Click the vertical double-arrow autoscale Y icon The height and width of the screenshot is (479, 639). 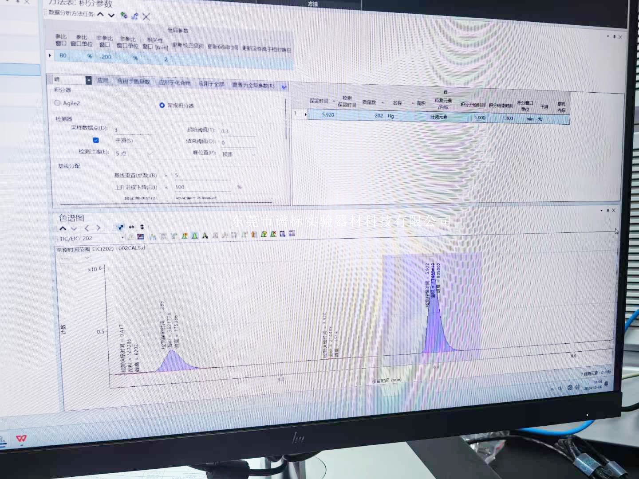click(x=142, y=227)
